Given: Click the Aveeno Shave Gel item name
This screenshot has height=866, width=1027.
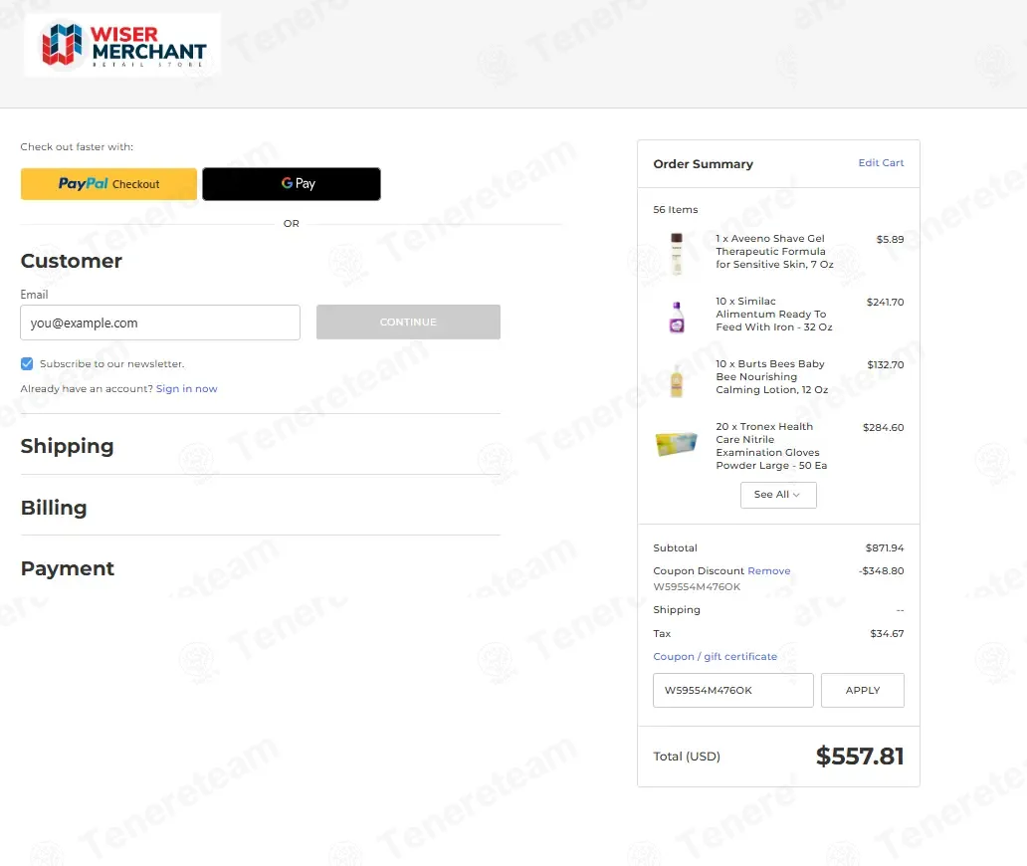Looking at the screenshot, I should coord(775,252).
